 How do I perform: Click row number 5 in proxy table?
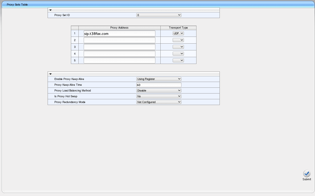(x=75, y=60)
